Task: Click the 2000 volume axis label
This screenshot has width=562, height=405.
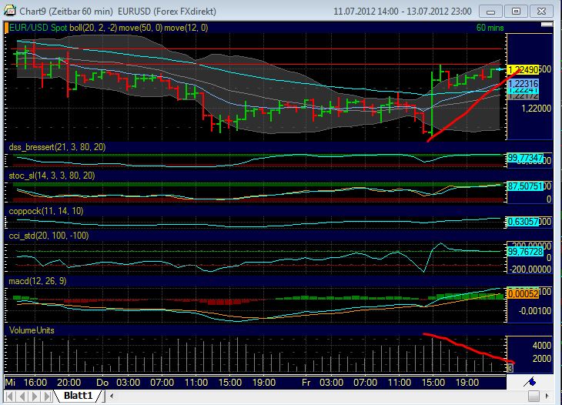Action: click(x=542, y=358)
